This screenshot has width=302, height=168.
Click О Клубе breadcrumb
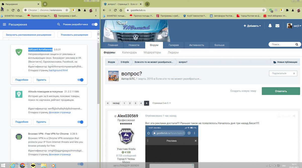[125, 62]
